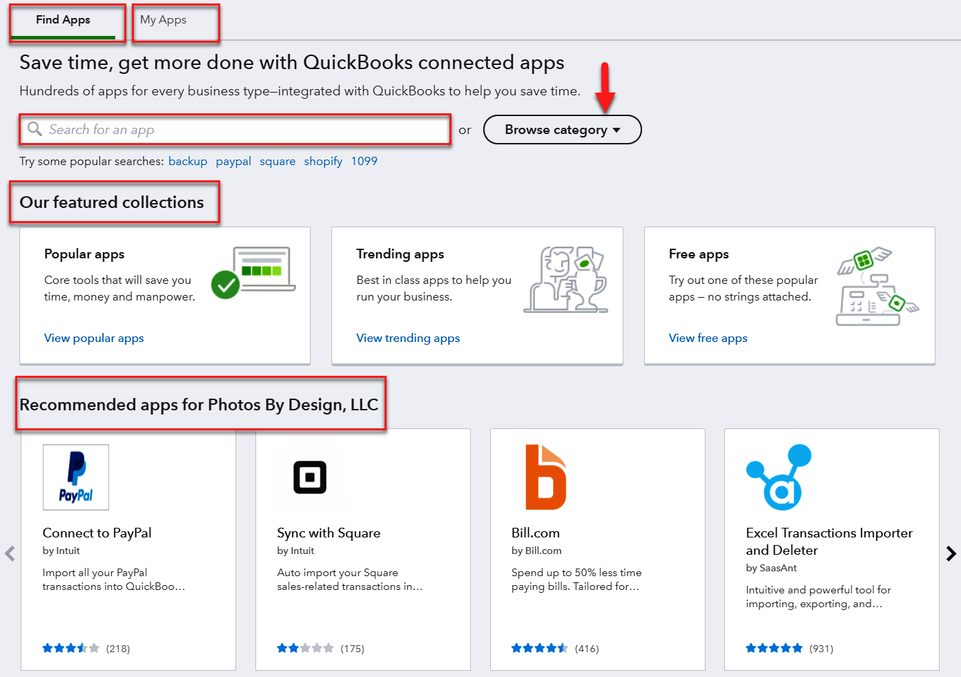Screen dimensions: 961x677
Task: Click 'Import all your PayPal transactions' description
Action: pyautogui.click(x=114, y=580)
